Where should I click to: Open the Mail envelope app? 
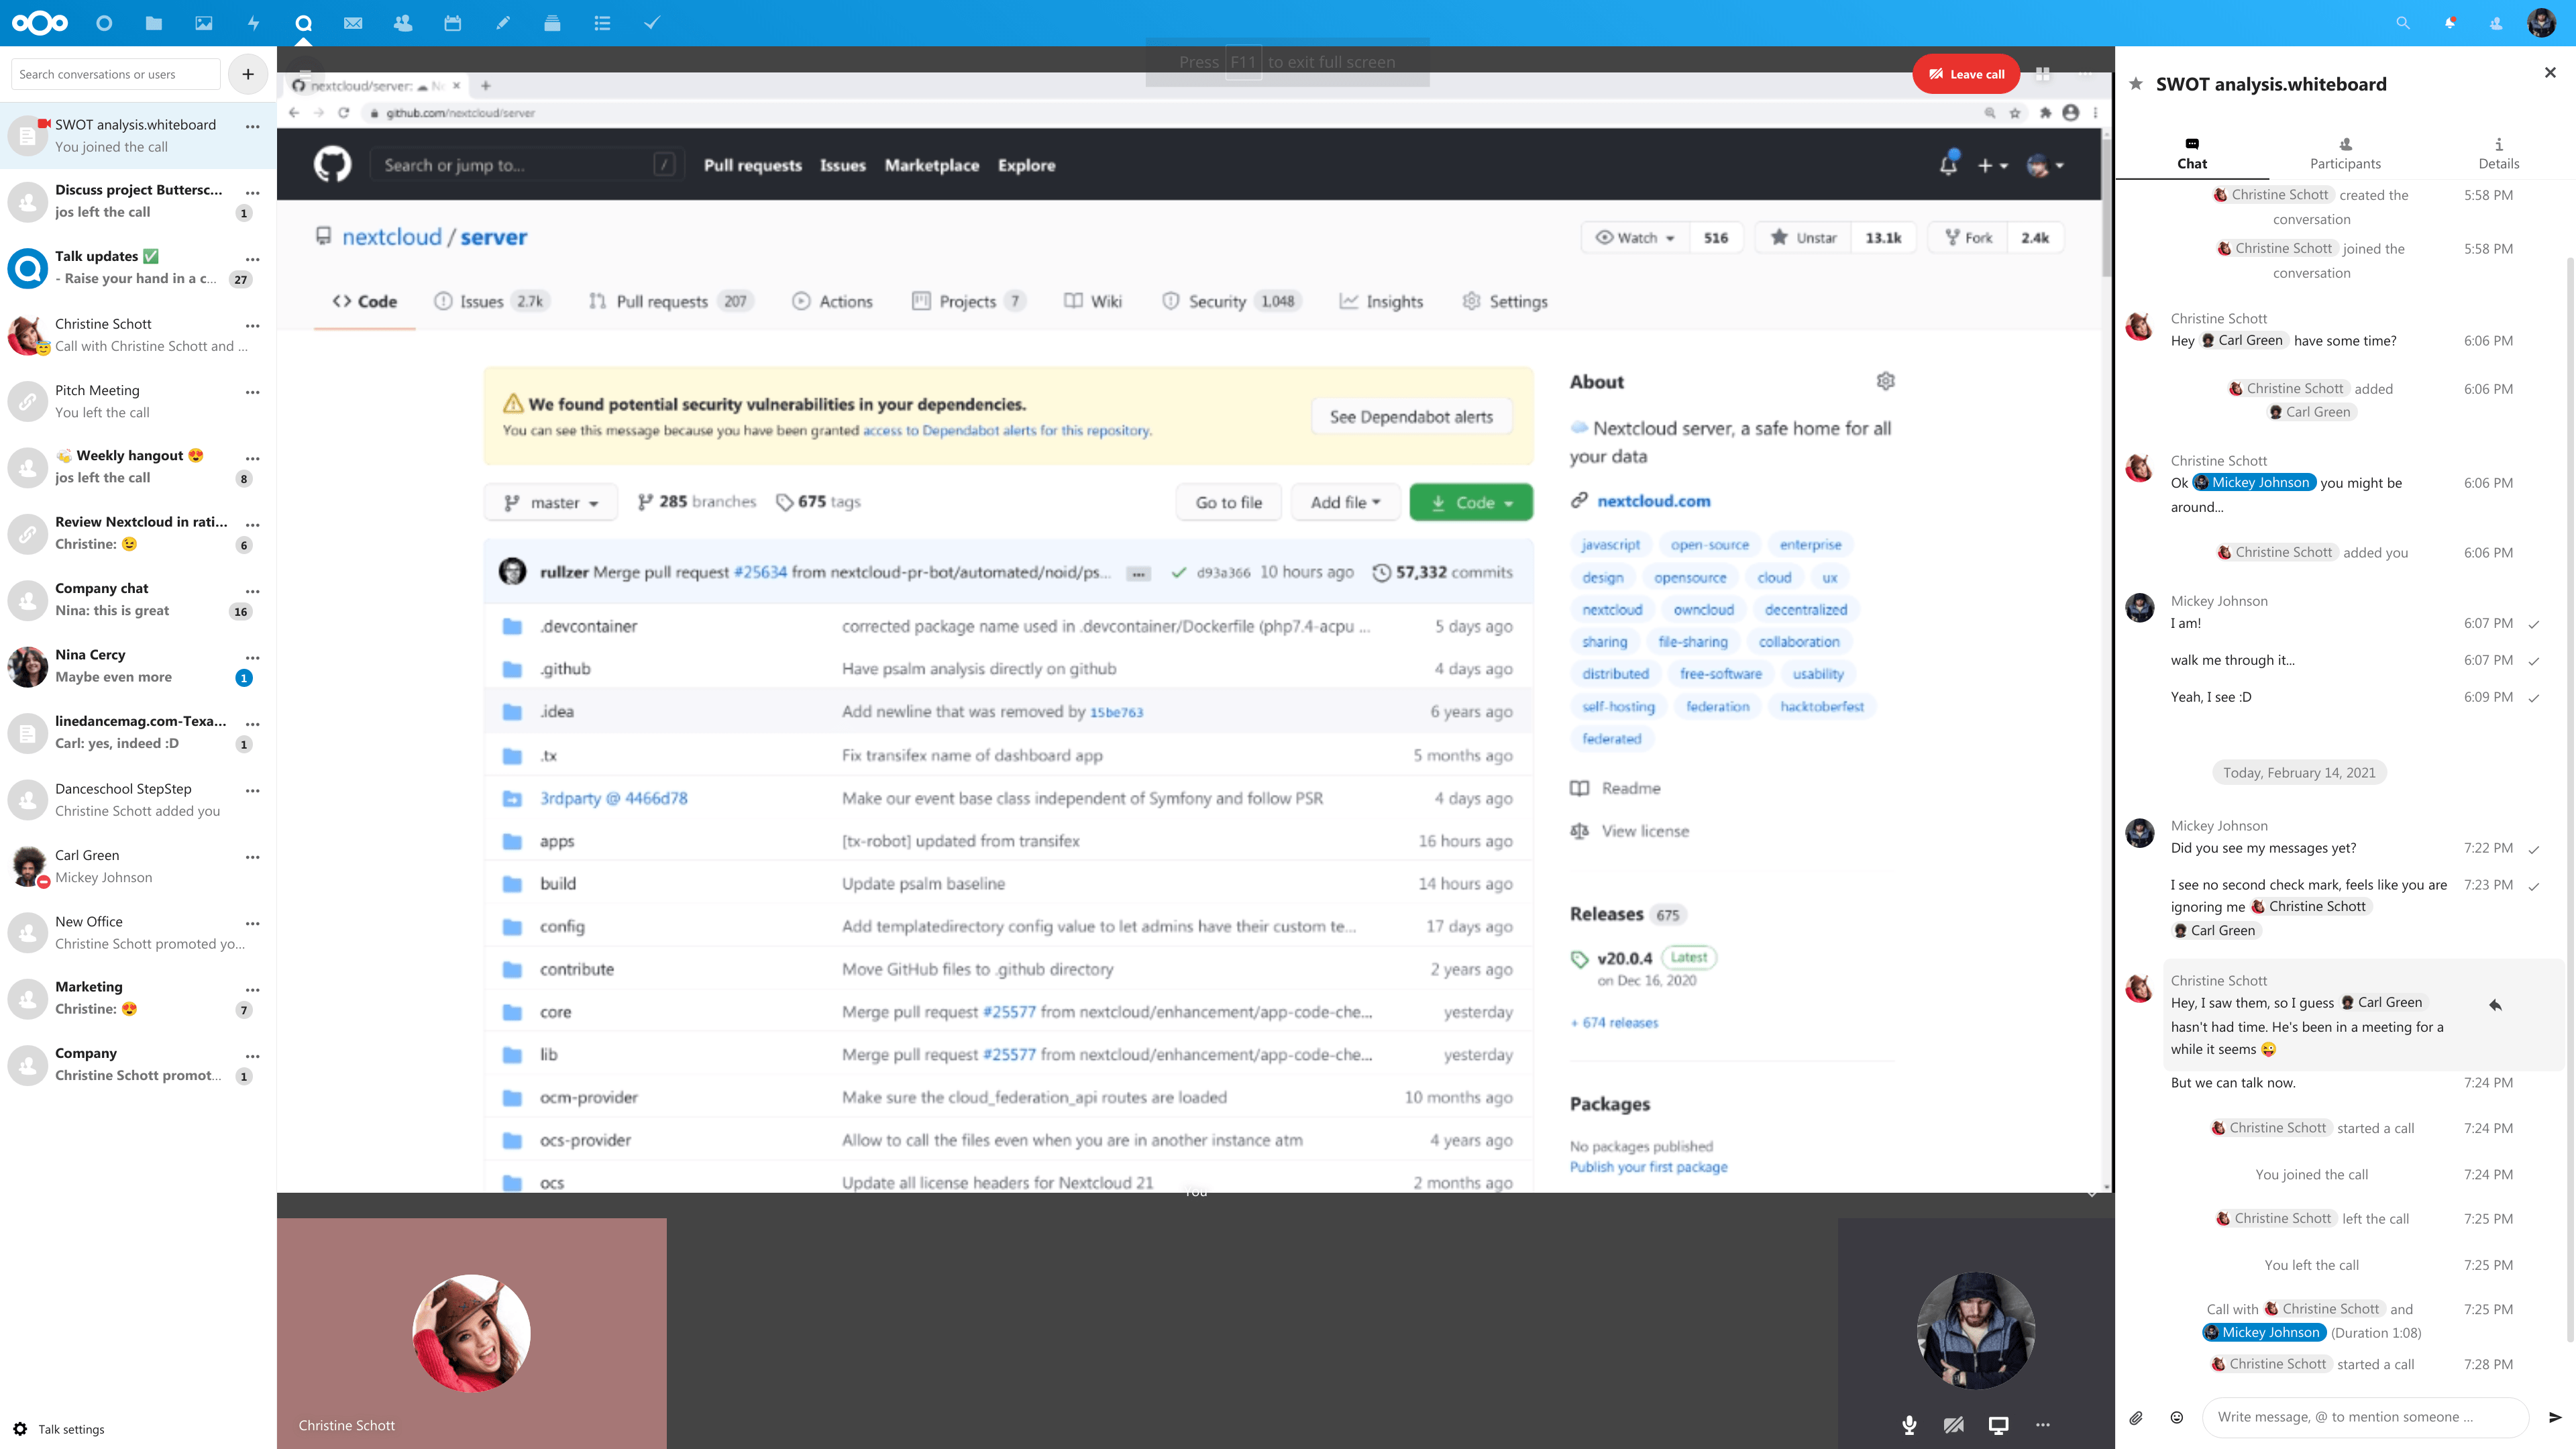click(353, 23)
